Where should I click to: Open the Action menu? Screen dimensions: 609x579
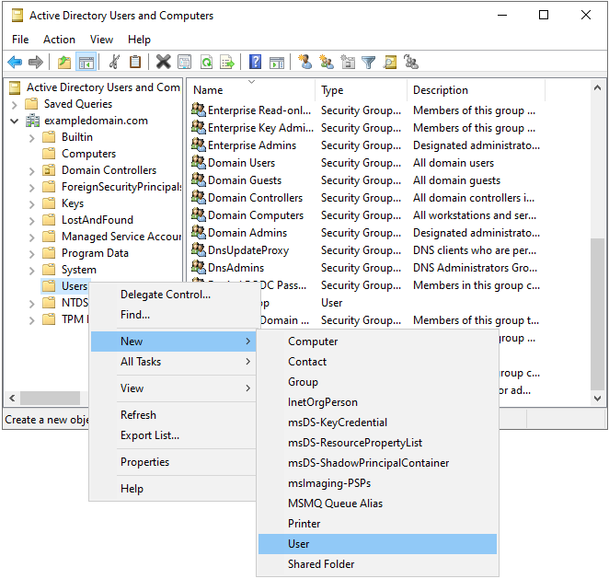click(59, 40)
